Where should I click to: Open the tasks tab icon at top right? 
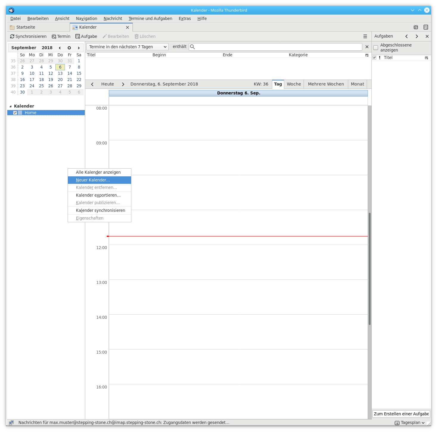426,27
